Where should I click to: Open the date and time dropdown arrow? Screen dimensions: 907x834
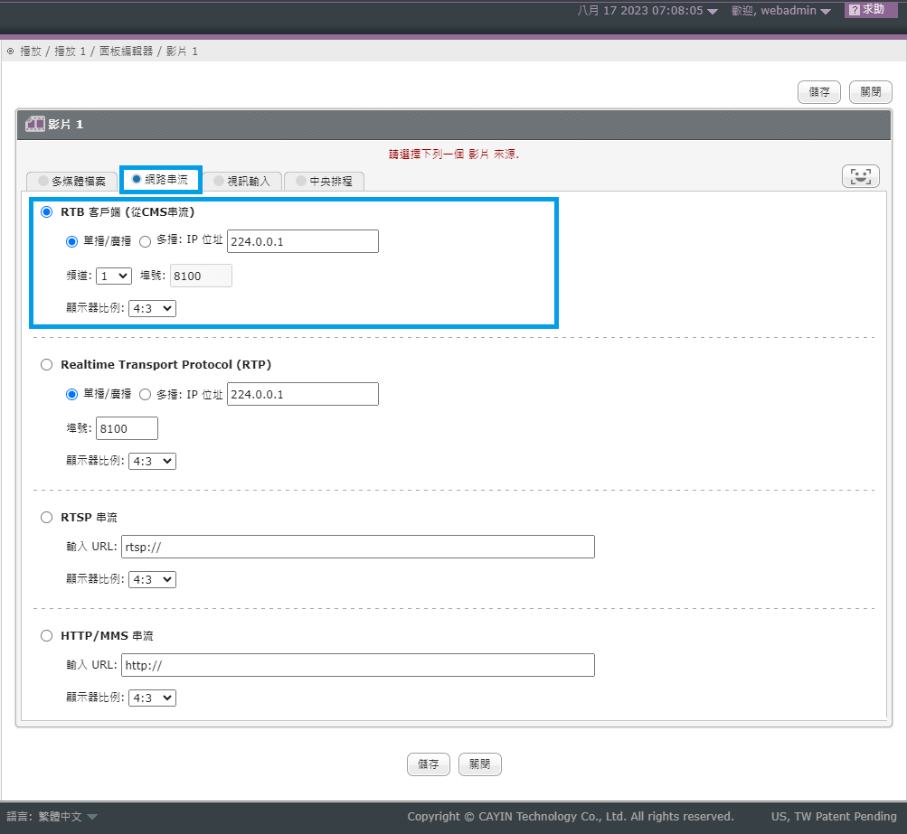[x=712, y=12]
